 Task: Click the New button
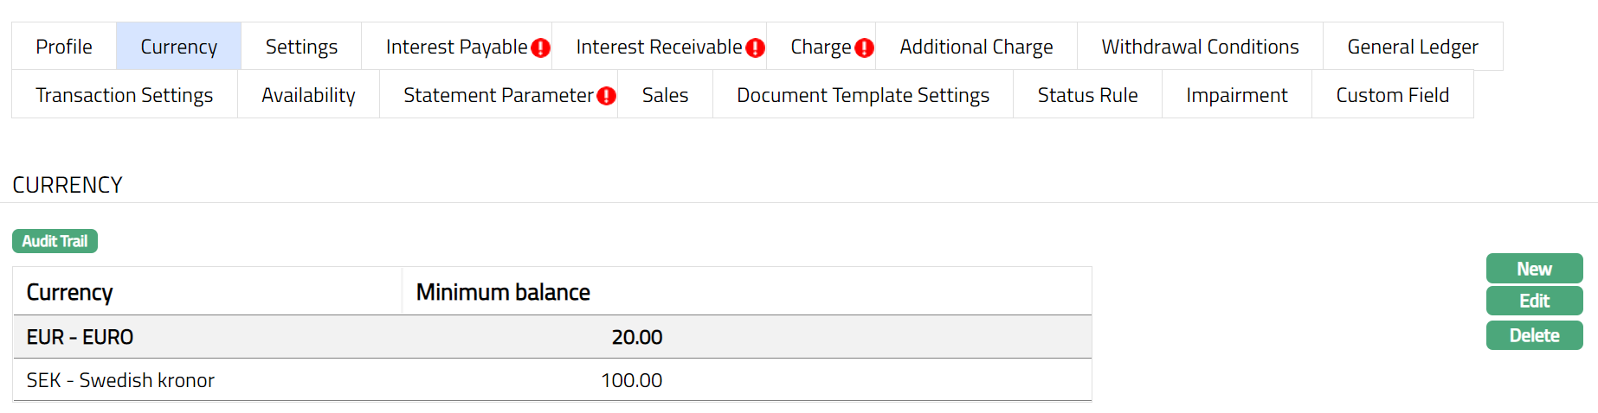pos(1534,269)
